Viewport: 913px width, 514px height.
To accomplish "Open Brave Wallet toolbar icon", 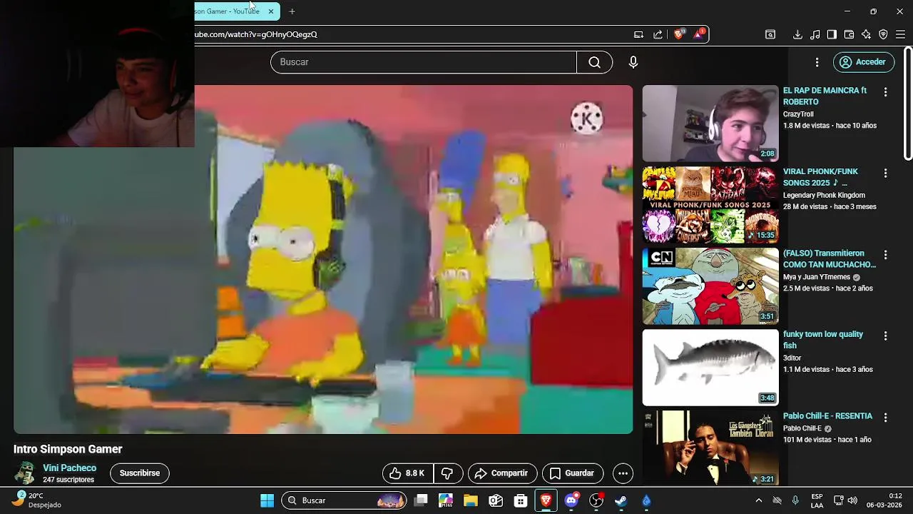I will click(x=849, y=34).
